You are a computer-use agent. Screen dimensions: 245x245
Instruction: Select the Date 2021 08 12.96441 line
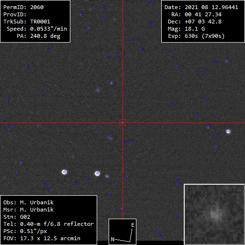(x=201, y=7)
